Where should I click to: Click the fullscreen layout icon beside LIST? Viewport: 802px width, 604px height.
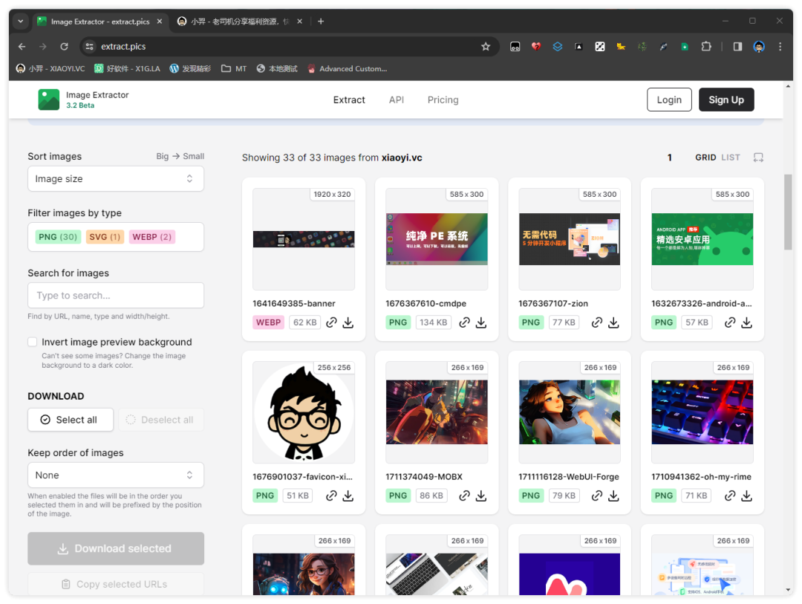click(x=758, y=158)
